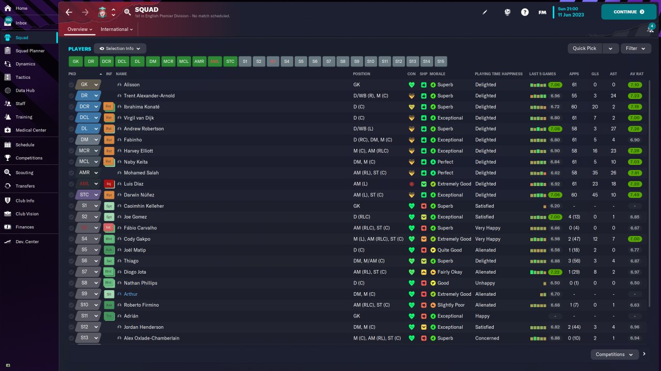Open the Quick Pick arrow dropdown

(610, 48)
